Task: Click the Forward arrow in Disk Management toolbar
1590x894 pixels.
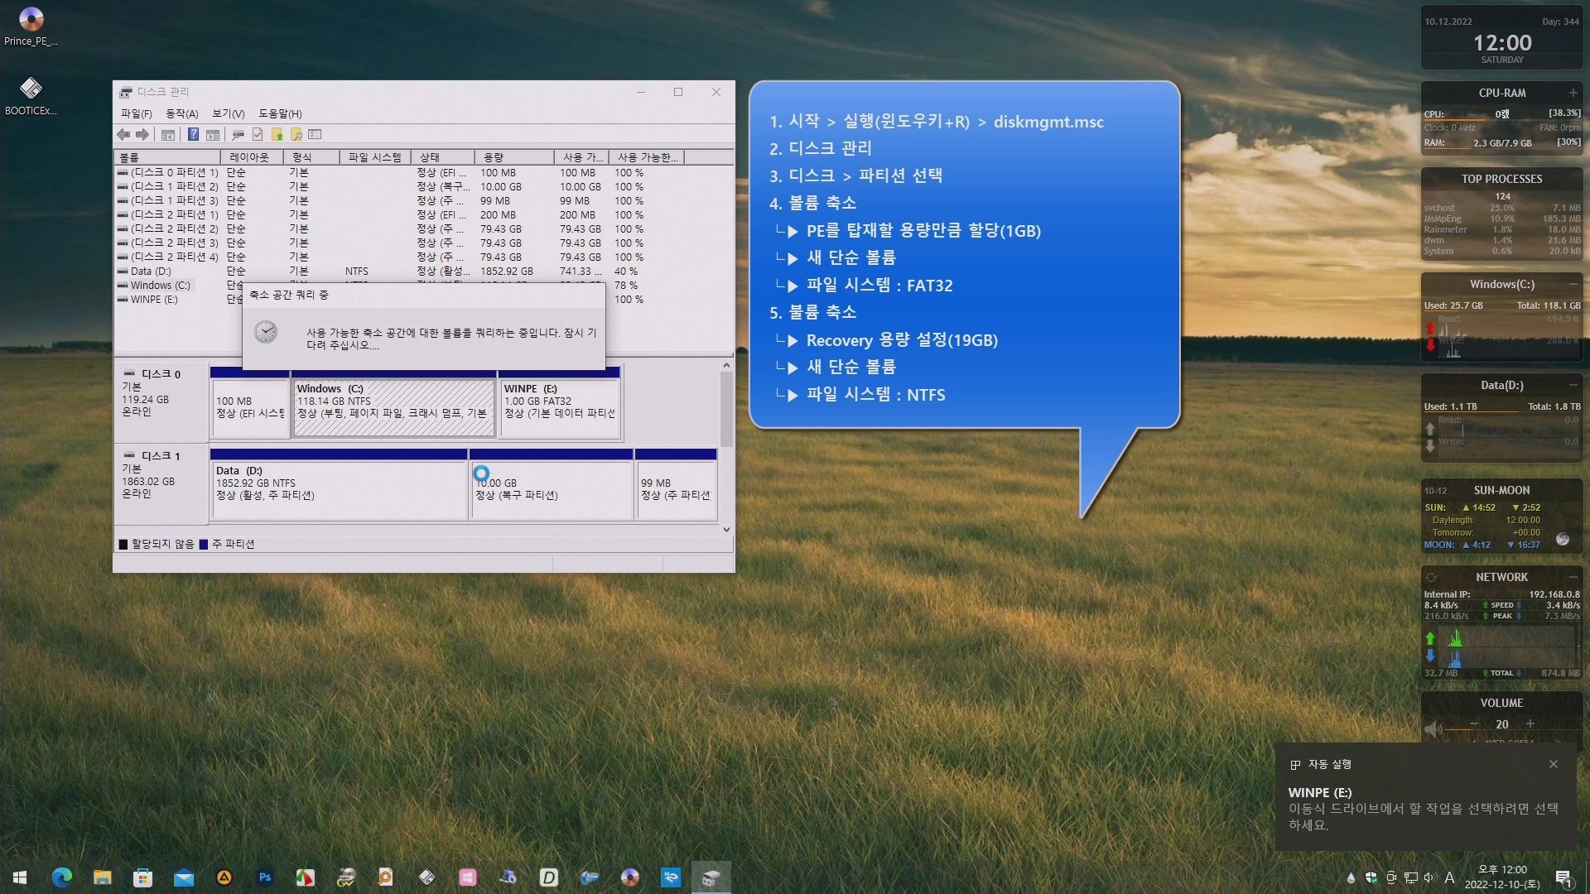Action: [x=142, y=134]
